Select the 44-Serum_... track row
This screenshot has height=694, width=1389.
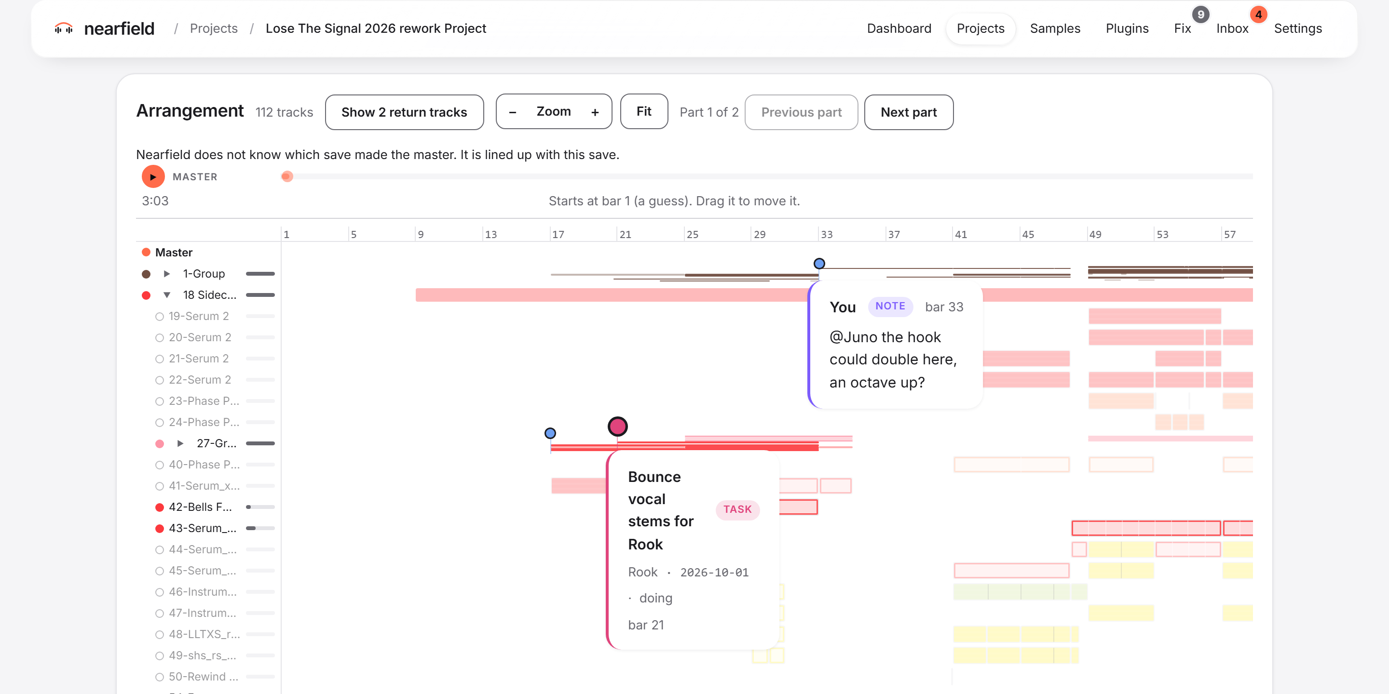pos(208,549)
